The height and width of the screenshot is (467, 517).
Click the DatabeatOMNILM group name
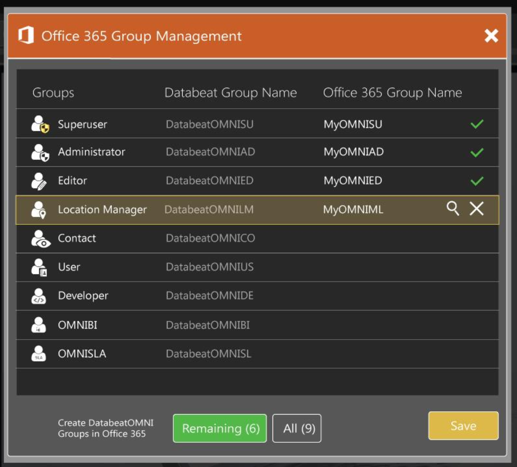209,209
